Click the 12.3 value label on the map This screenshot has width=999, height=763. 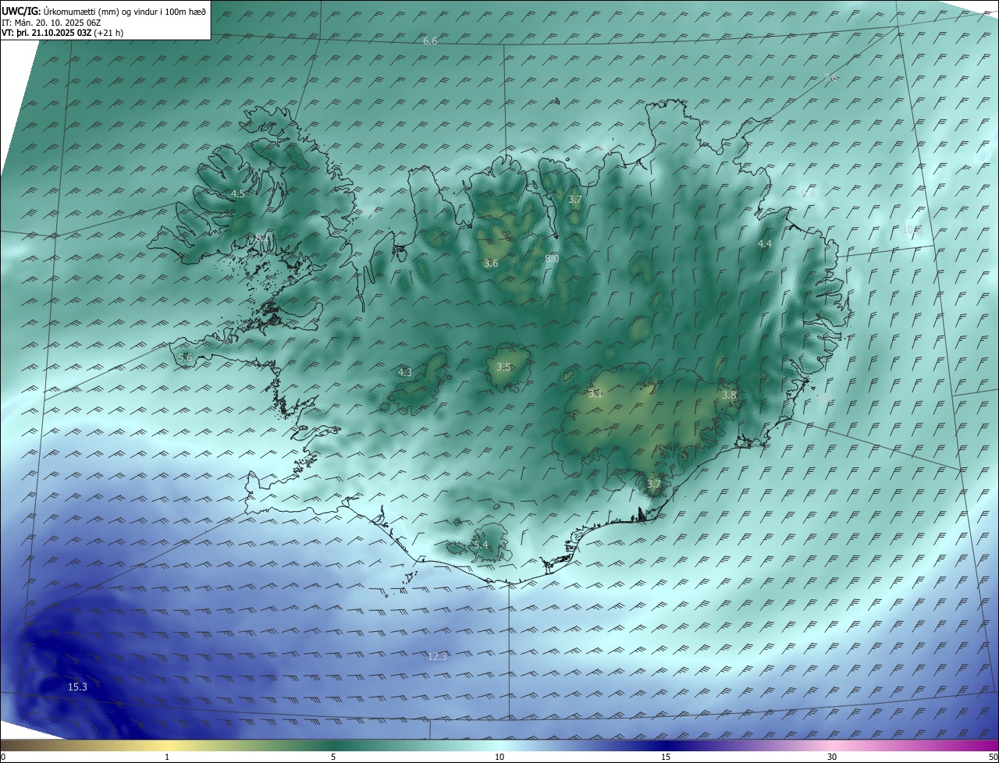tap(437, 657)
